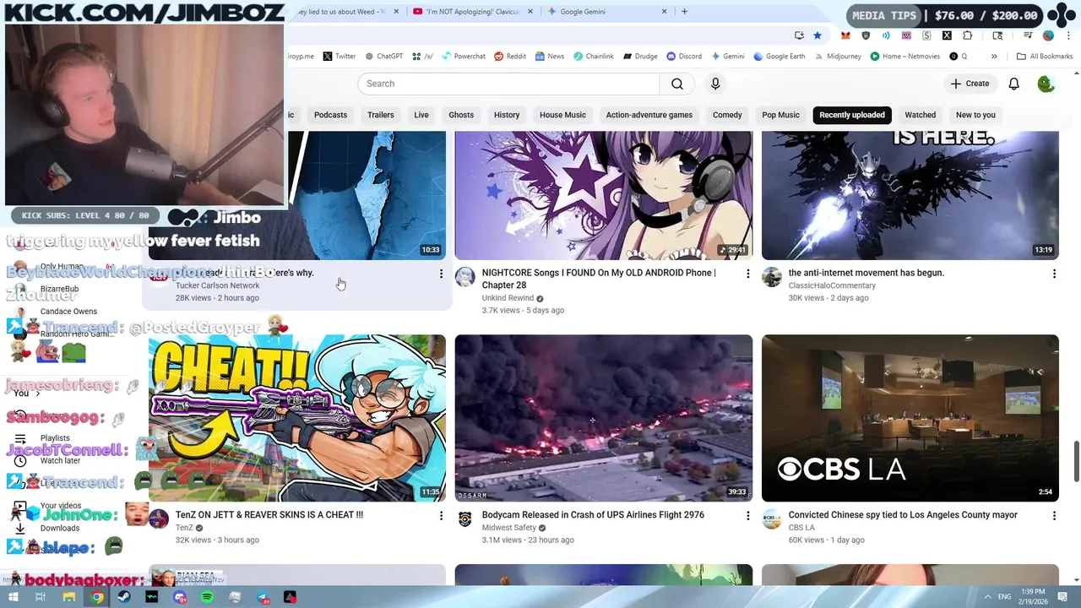Expand hidden bookmarks overflow chevron
The height and width of the screenshot is (608, 1081).
click(x=994, y=57)
